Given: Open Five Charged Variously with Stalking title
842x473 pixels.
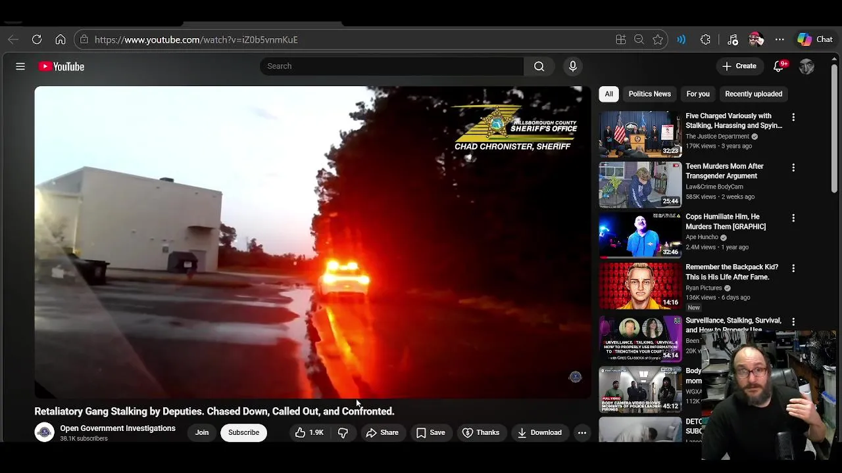Looking at the screenshot, I should [734, 121].
